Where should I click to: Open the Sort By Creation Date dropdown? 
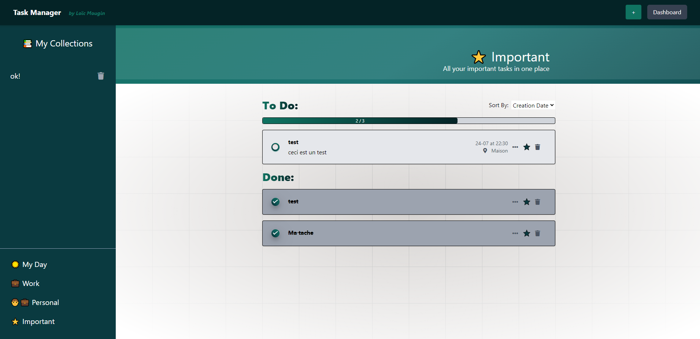(533, 105)
